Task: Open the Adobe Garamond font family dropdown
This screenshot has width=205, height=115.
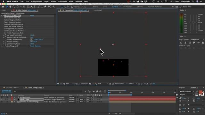Action: pos(187,92)
